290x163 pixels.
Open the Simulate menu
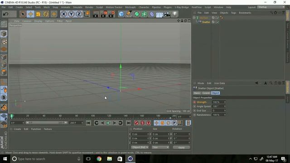77,7
